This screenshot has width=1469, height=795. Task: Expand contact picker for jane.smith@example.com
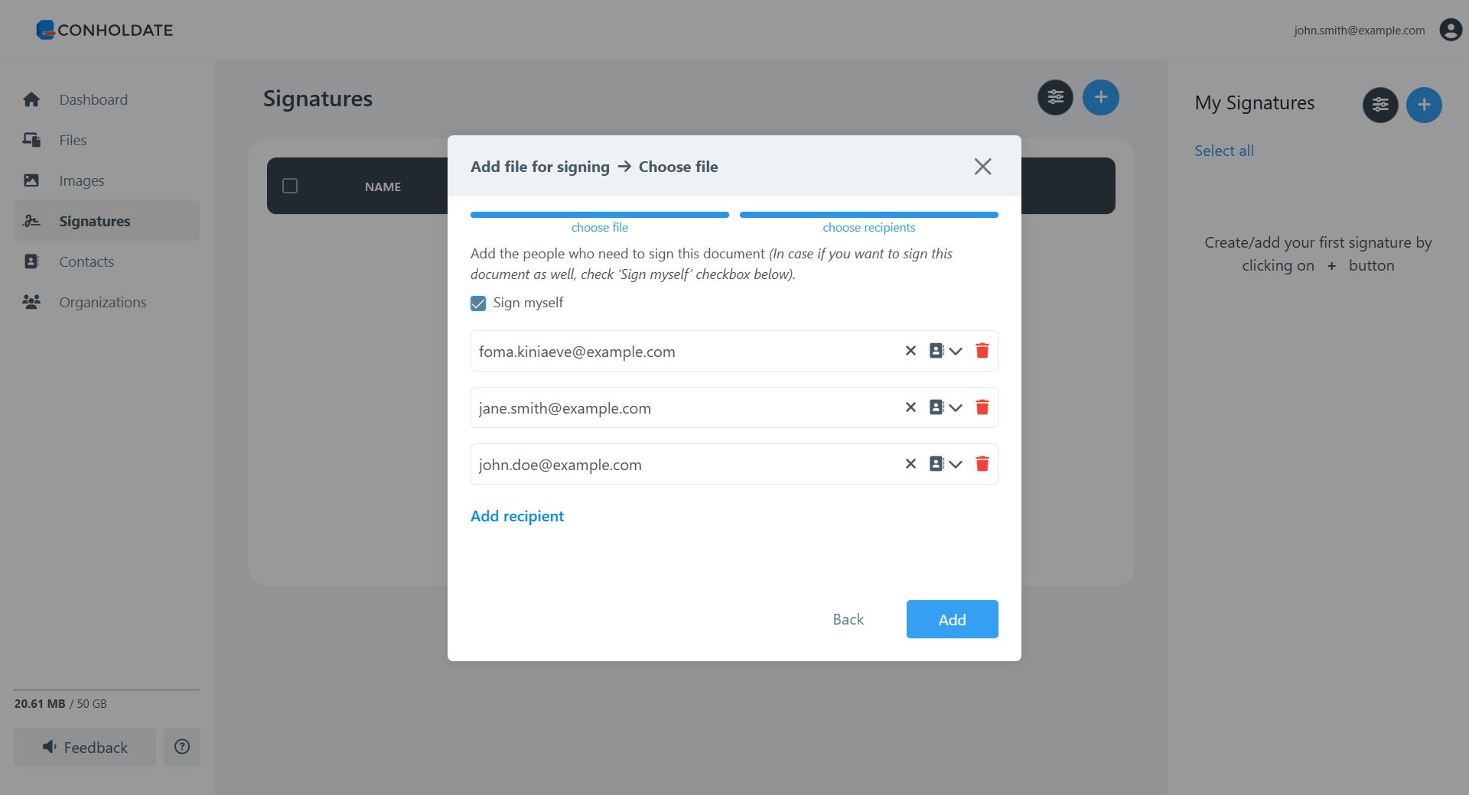946,407
